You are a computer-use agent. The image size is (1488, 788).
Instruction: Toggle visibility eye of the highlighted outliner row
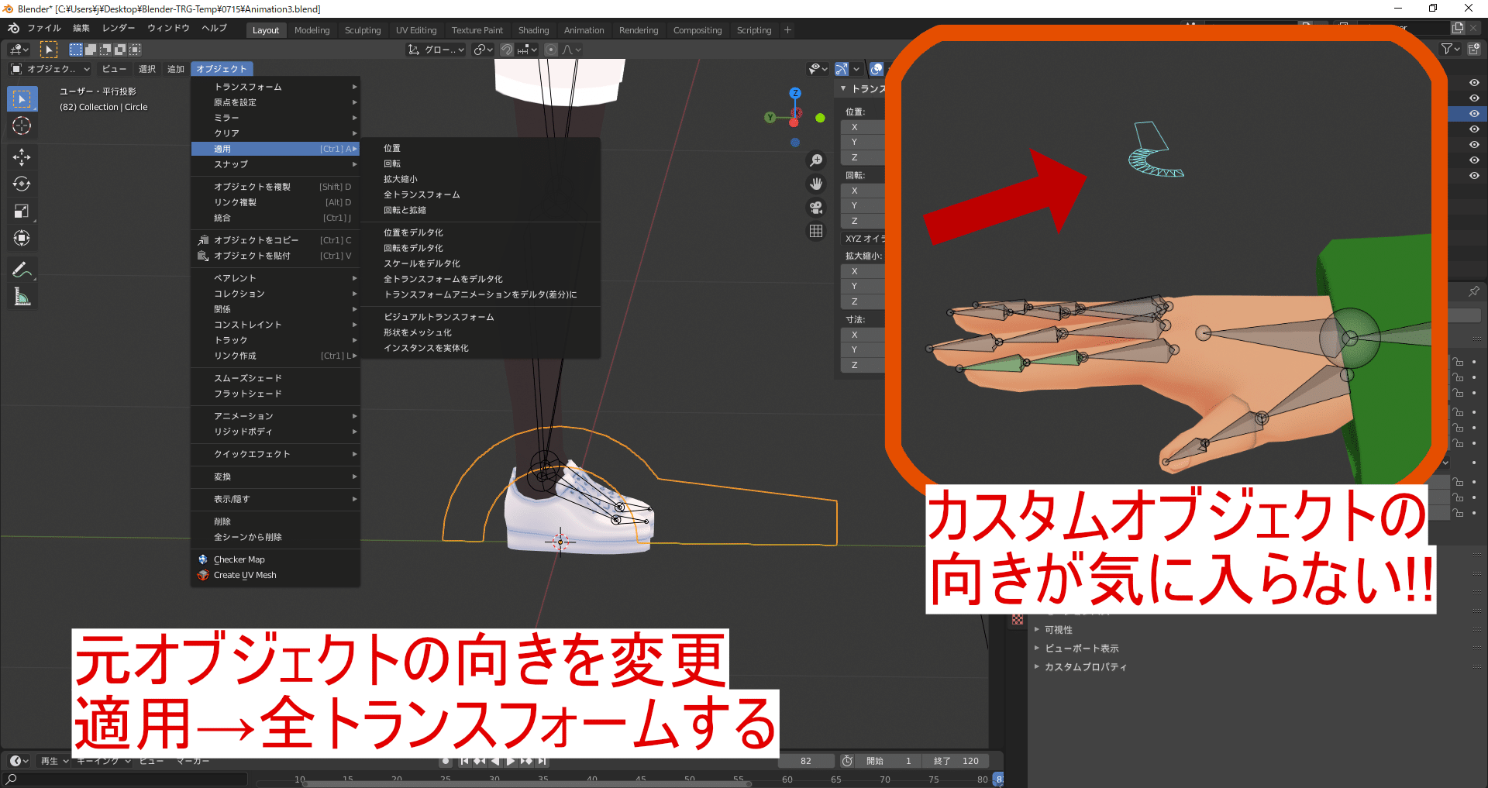[x=1474, y=114]
